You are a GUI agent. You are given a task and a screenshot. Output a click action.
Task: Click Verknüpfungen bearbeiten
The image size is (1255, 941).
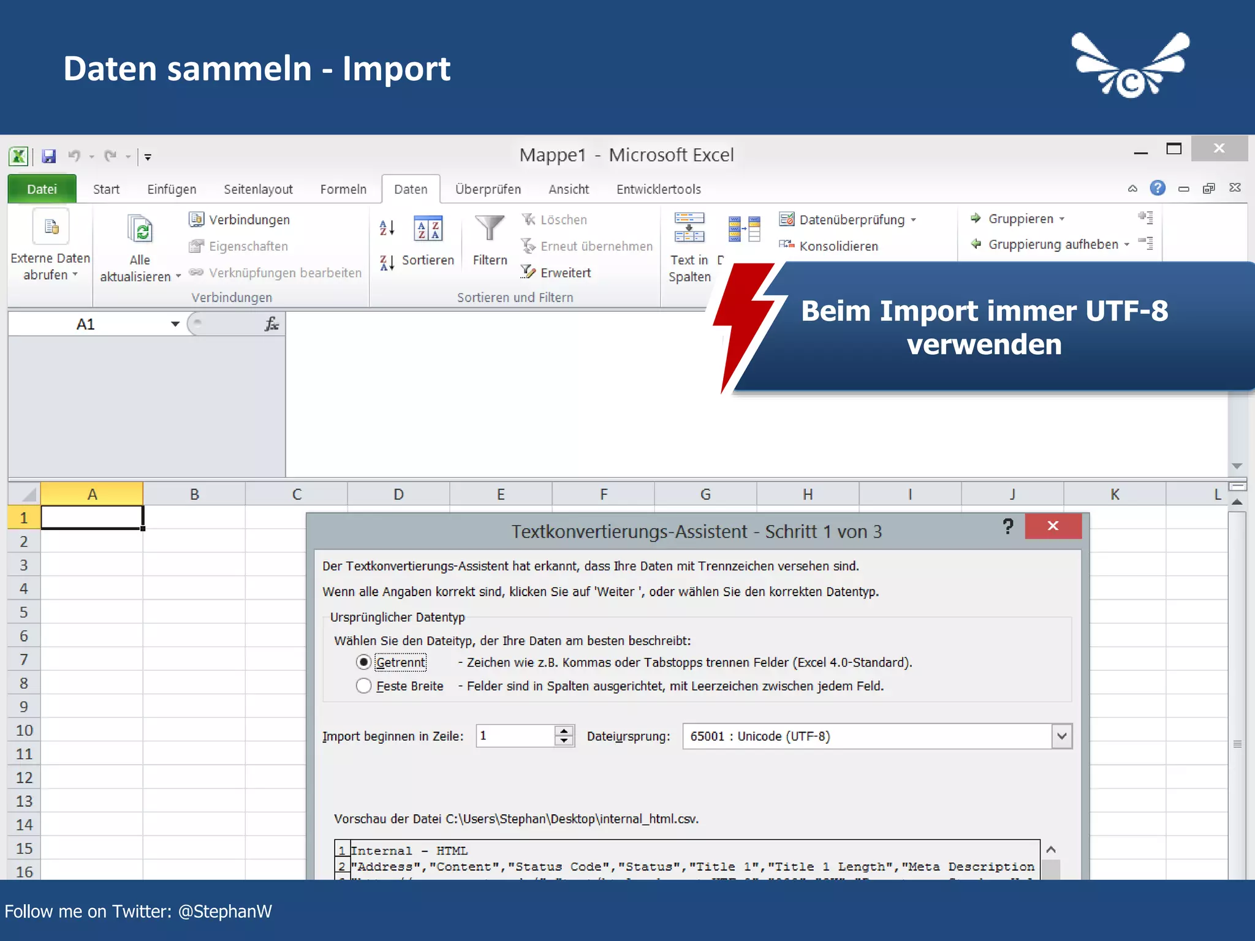(x=275, y=273)
